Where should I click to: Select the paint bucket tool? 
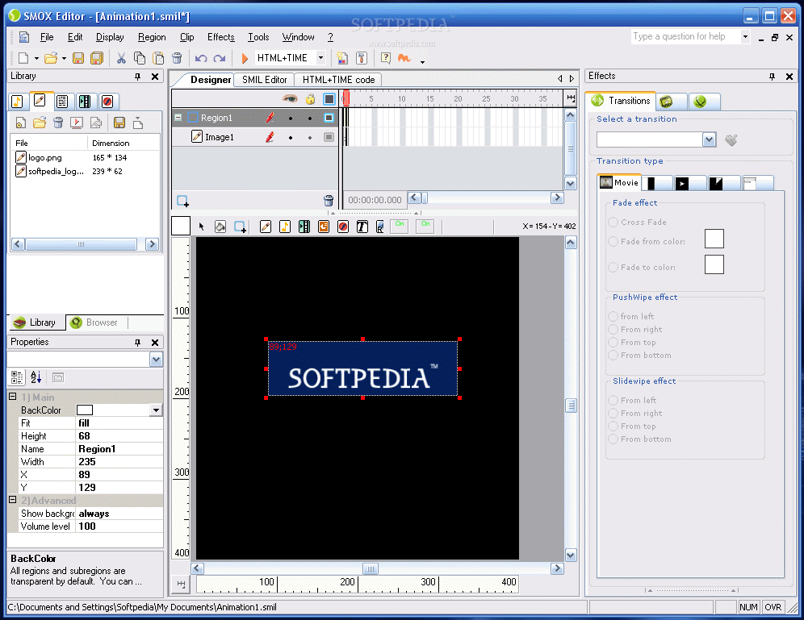pos(220,227)
